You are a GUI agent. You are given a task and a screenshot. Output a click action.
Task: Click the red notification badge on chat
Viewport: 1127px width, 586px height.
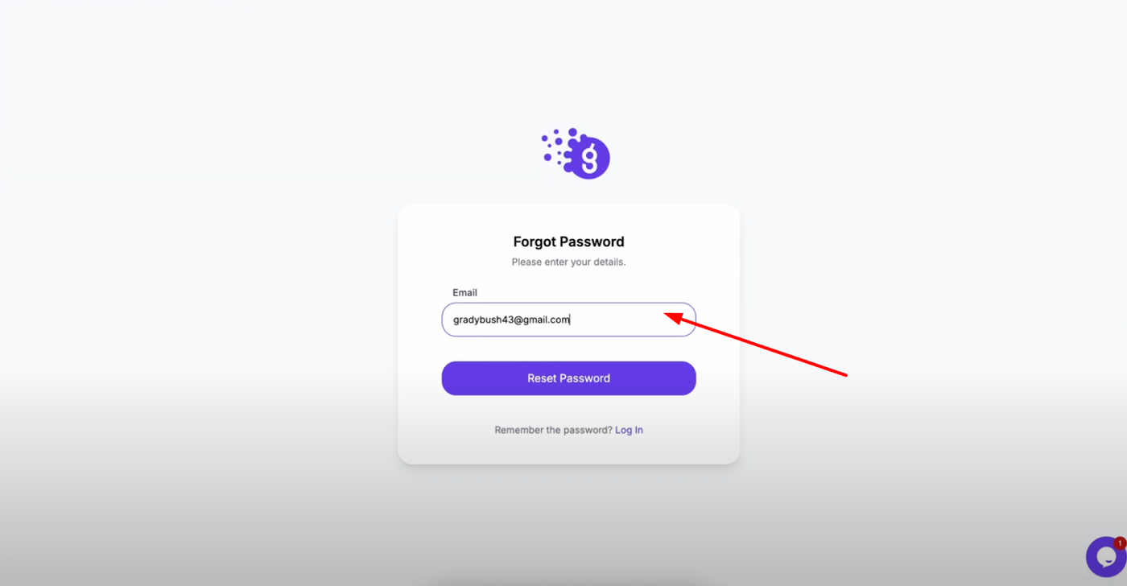pyautogui.click(x=1120, y=543)
